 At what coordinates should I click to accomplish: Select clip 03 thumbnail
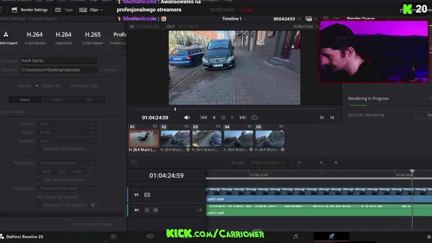click(207, 138)
